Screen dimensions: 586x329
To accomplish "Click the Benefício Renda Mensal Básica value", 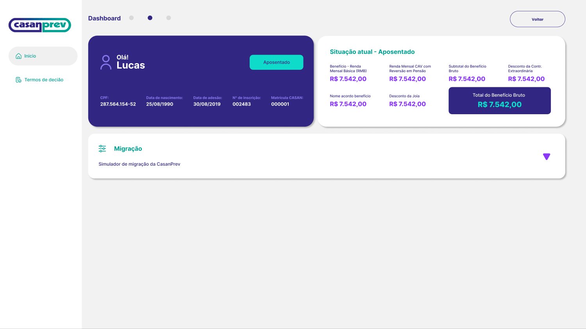I will coord(348,79).
